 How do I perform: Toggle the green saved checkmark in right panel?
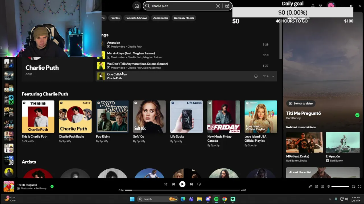[x=357, y=115]
